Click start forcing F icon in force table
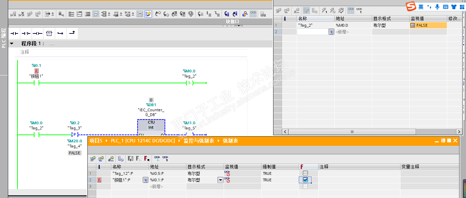 pos(138,158)
